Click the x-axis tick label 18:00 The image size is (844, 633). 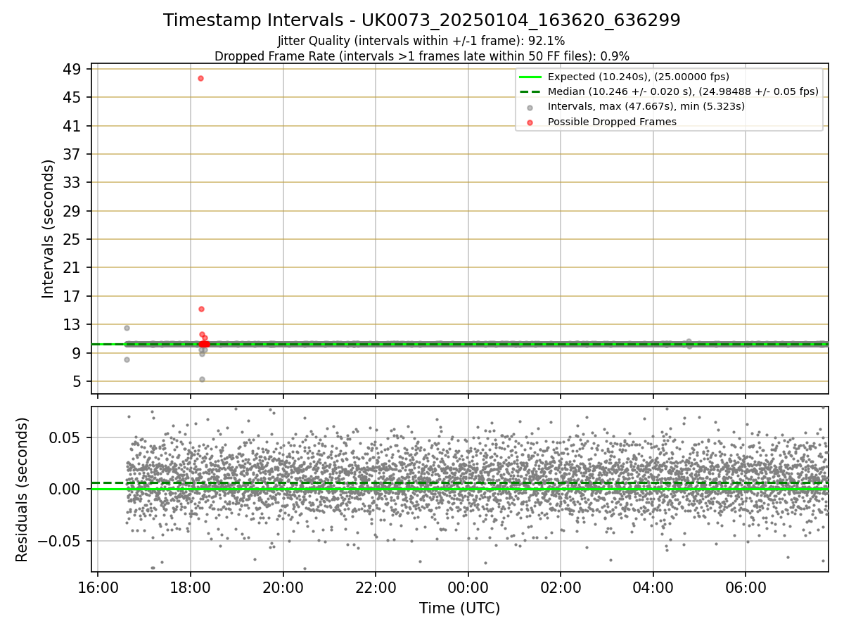tap(191, 587)
